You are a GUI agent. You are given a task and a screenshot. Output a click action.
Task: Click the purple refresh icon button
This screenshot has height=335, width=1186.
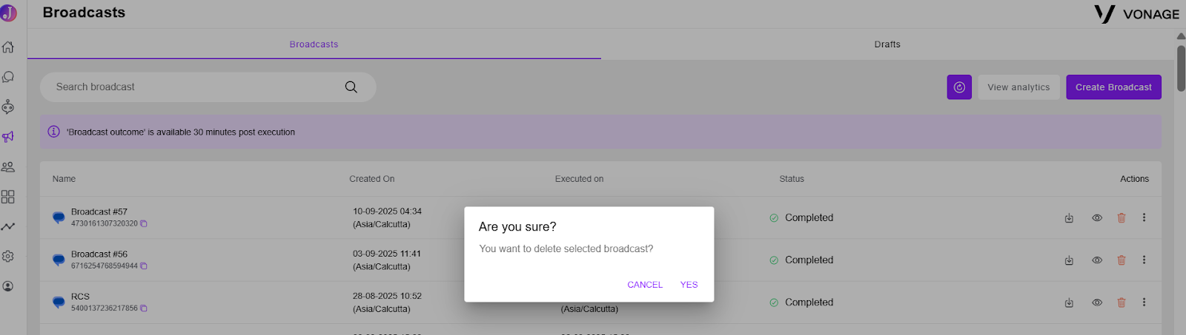[959, 87]
